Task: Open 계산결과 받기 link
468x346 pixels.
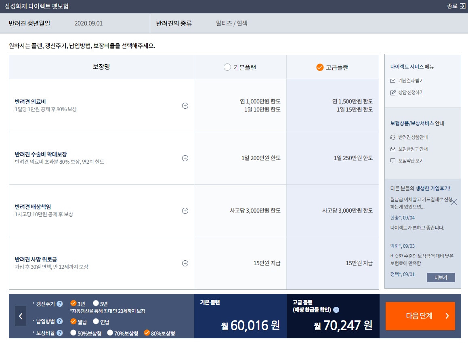Action: (411, 81)
